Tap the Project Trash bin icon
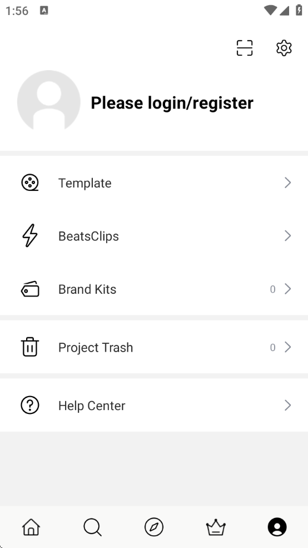 [30, 347]
